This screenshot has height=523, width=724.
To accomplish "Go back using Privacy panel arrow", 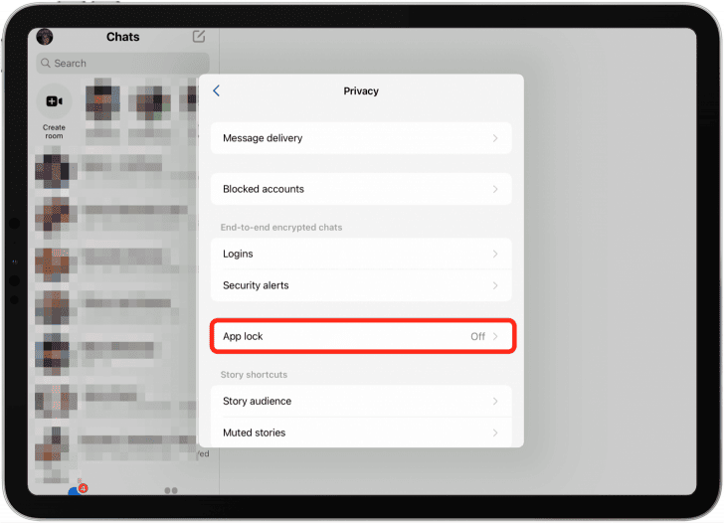I will coord(217,90).
